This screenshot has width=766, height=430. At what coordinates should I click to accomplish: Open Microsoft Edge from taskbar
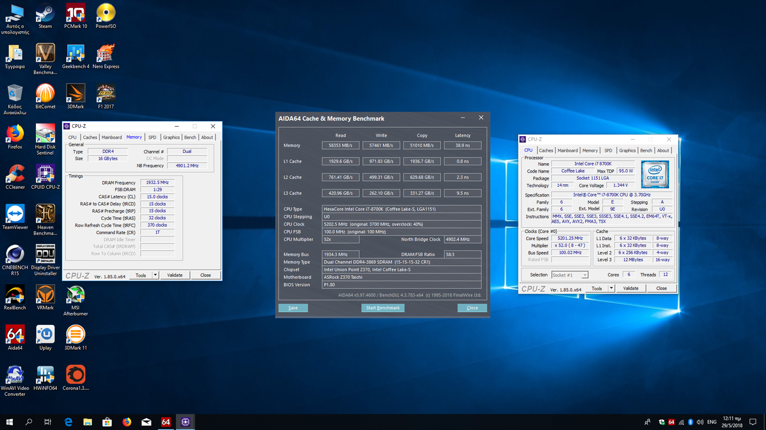[x=68, y=422]
